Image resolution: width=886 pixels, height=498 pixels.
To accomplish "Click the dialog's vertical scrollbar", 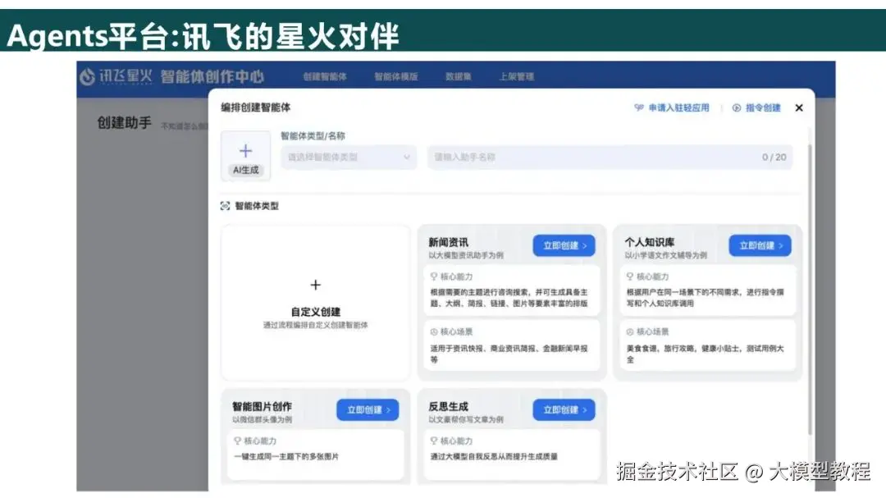I will (x=810, y=288).
